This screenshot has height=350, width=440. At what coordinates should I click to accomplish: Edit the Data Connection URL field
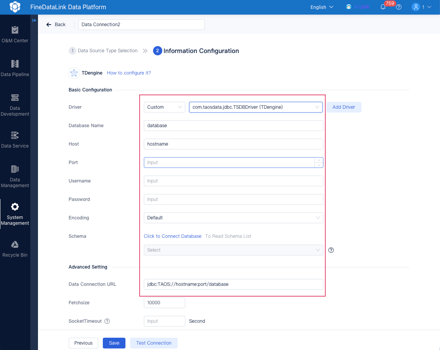coord(234,284)
